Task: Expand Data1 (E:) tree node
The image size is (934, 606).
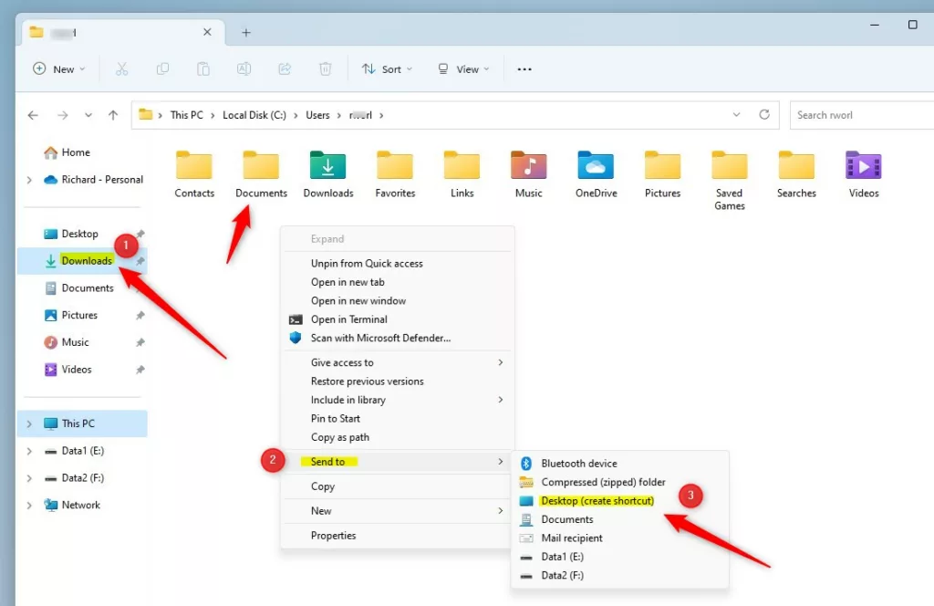Action: tap(29, 451)
